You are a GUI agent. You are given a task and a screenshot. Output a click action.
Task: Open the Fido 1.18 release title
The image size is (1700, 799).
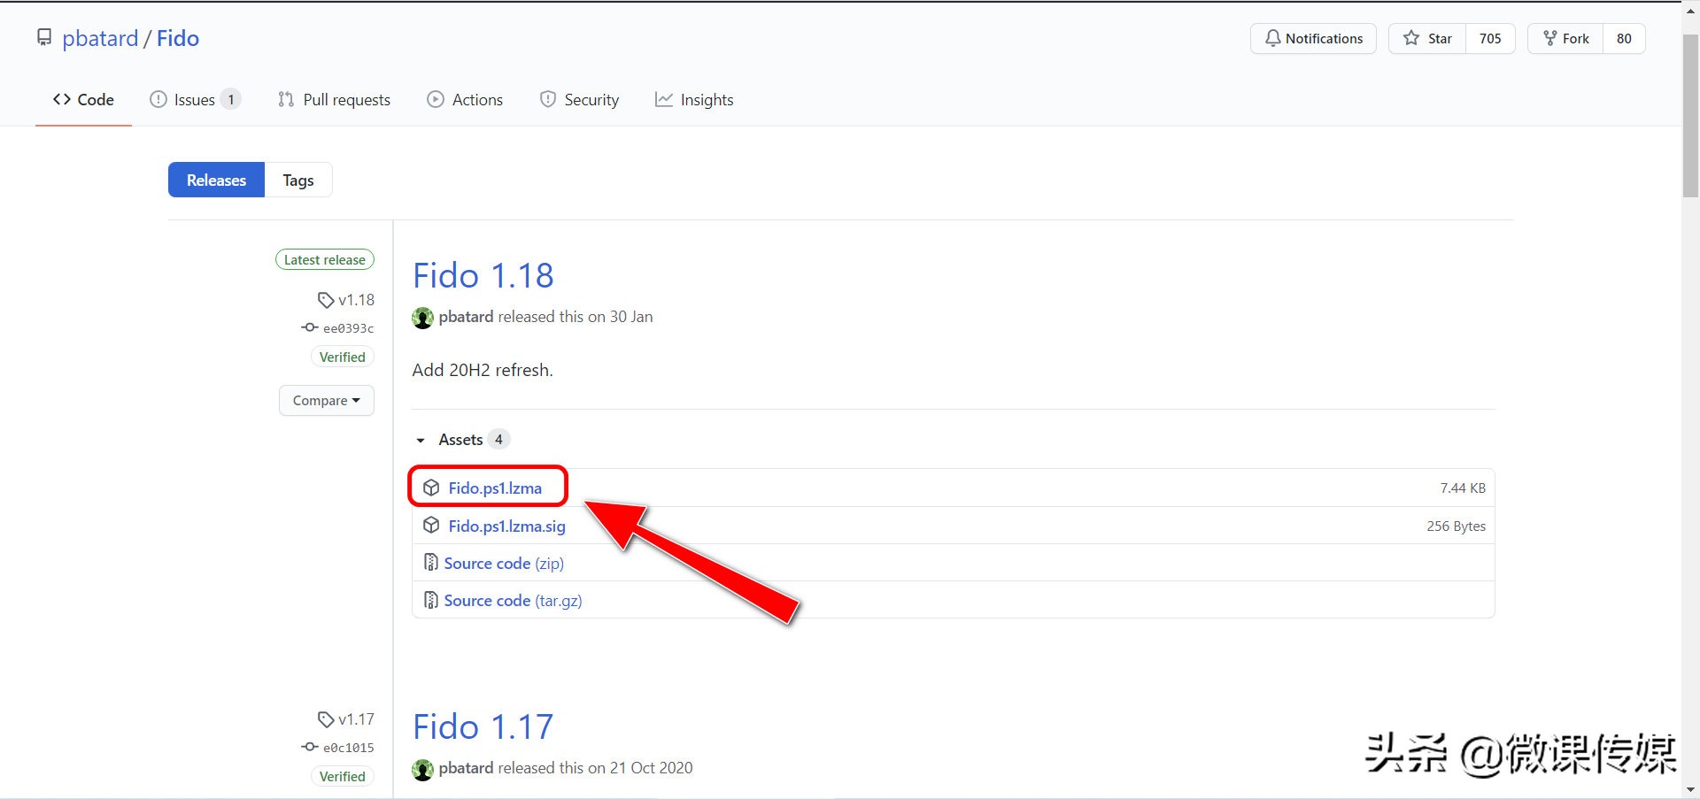483,276
